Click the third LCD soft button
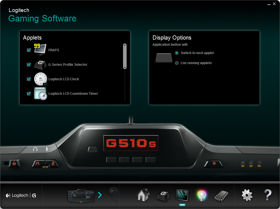 click(x=137, y=160)
